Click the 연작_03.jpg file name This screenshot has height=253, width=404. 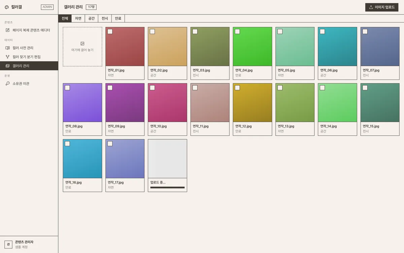(x=201, y=71)
